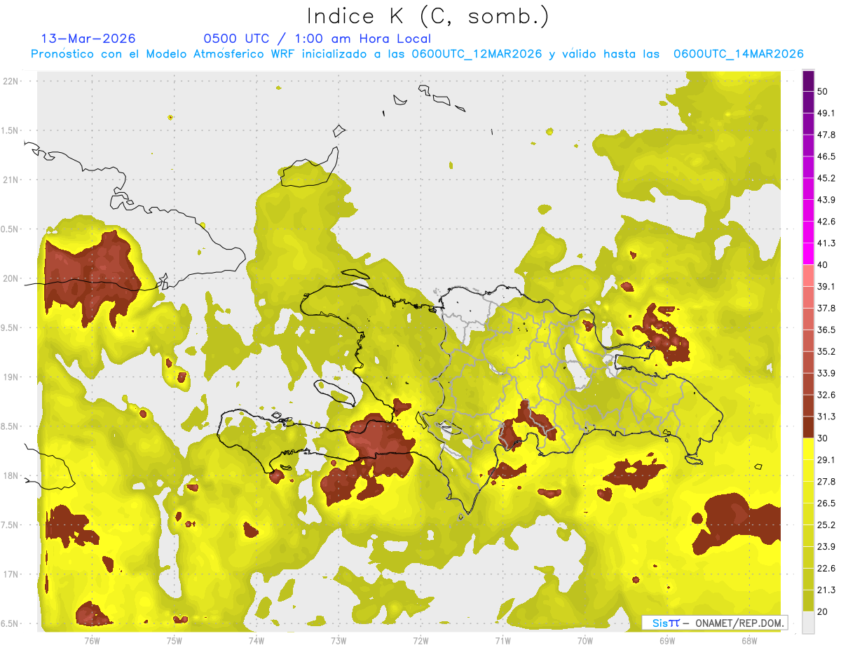Select the "6.5N" latitude axis label
Image resolution: width=841 pixels, height=650 pixels.
pyautogui.click(x=11, y=623)
